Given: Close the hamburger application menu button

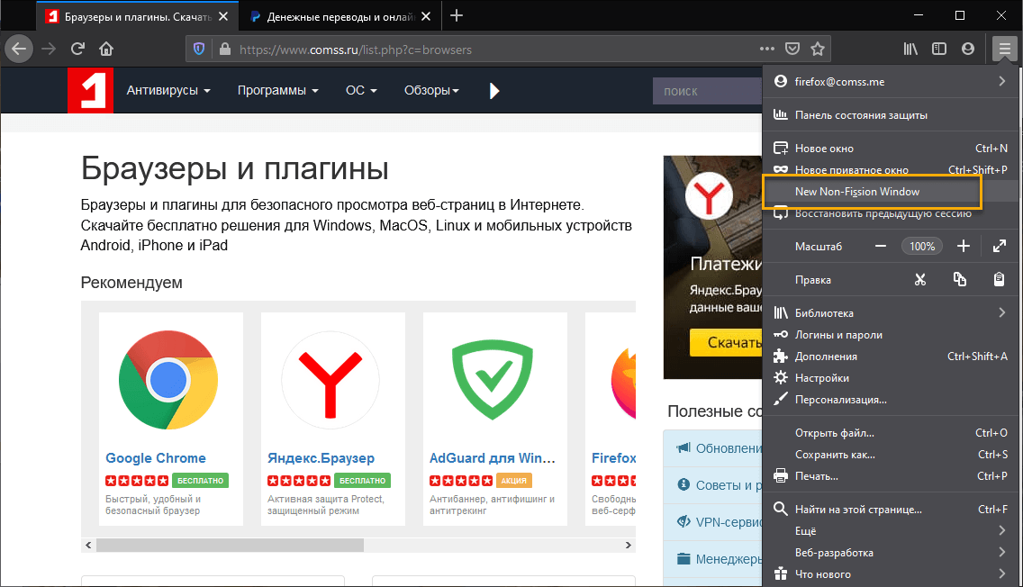Looking at the screenshot, I should point(1004,49).
